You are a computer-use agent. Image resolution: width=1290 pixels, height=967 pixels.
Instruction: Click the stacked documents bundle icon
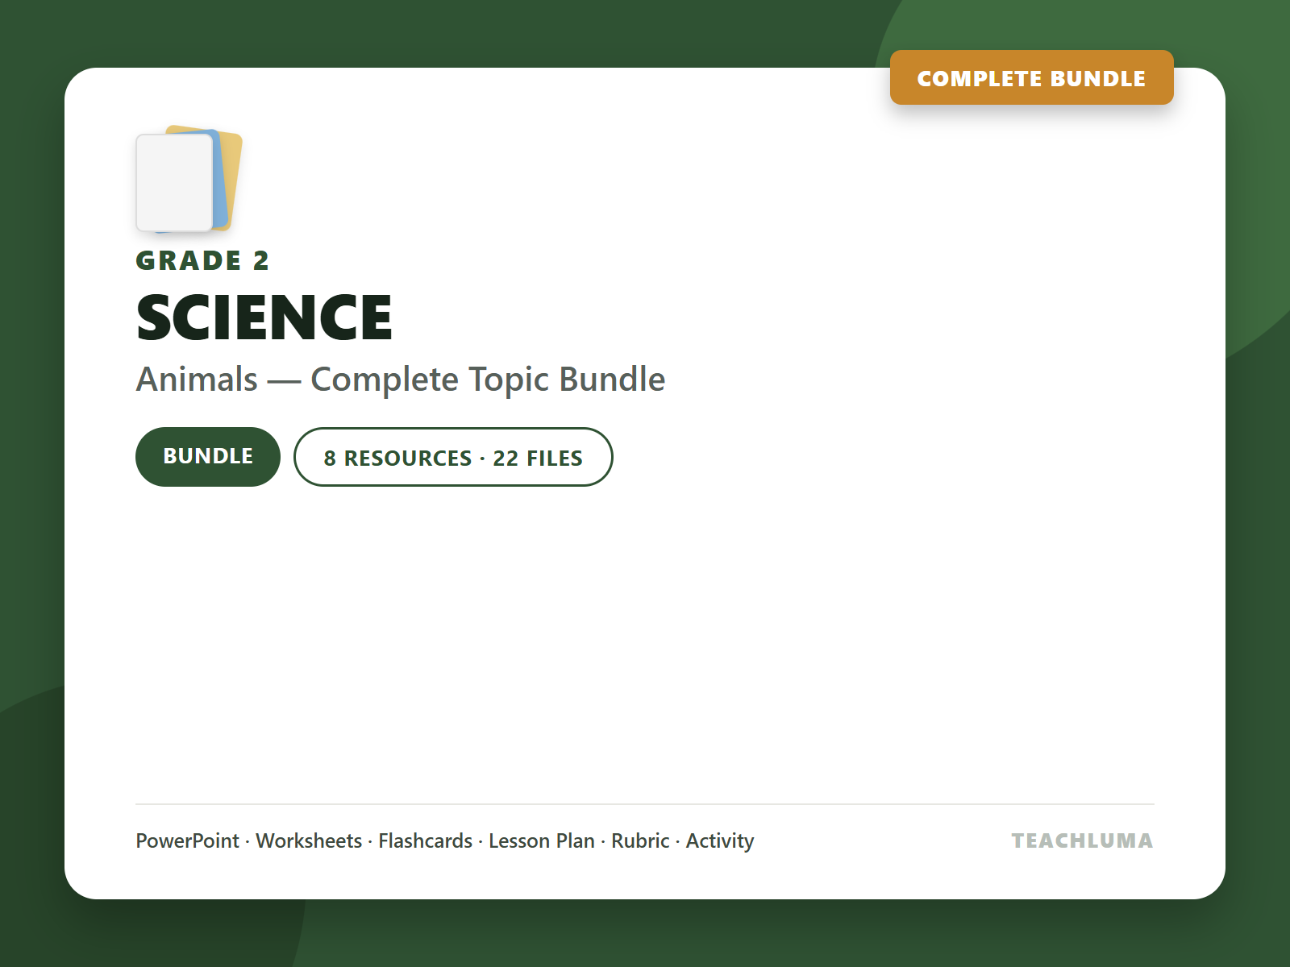click(x=189, y=179)
